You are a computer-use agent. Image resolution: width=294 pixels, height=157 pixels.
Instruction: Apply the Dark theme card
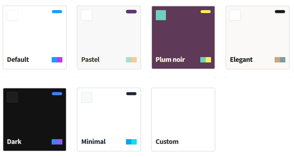pos(34,120)
